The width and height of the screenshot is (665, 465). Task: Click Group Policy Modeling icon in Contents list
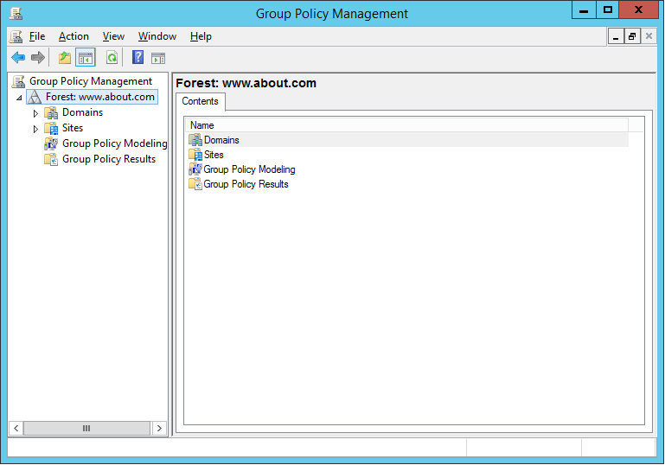(x=195, y=169)
